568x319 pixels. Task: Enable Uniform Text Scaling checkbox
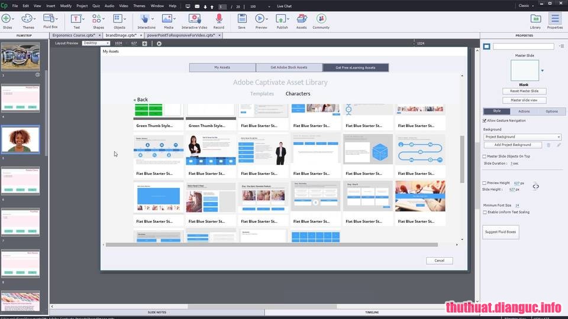click(x=485, y=212)
